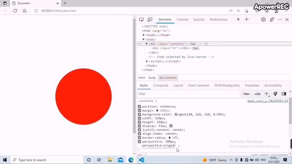
Task: Disable the border-radius: 50% checkbox
Action: (139, 138)
